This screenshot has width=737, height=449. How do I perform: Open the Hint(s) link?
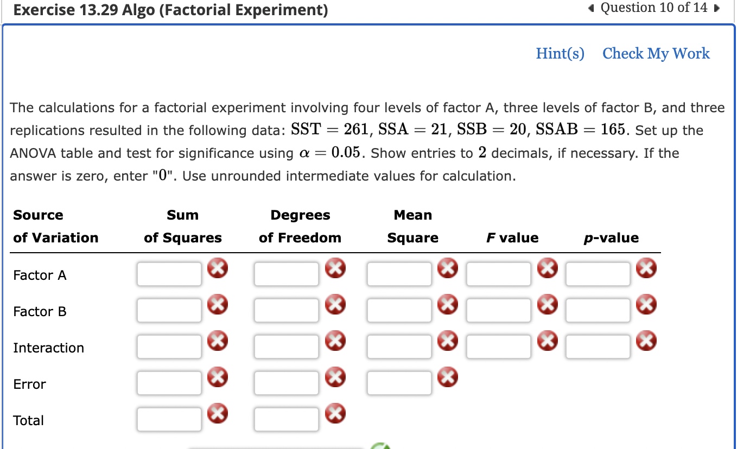tap(560, 53)
